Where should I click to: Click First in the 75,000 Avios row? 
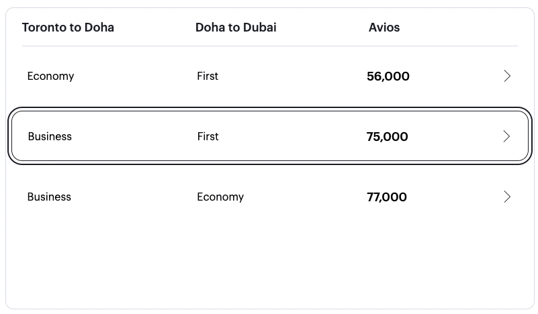(x=208, y=137)
